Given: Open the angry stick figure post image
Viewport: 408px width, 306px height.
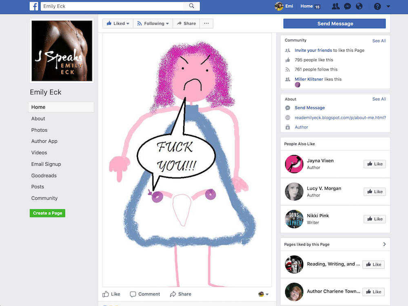Looking at the screenshot, I should coord(187,160).
